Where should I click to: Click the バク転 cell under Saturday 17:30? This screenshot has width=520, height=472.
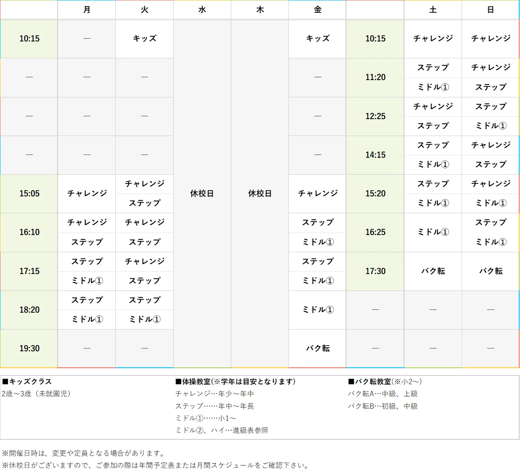[x=433, y=271]
